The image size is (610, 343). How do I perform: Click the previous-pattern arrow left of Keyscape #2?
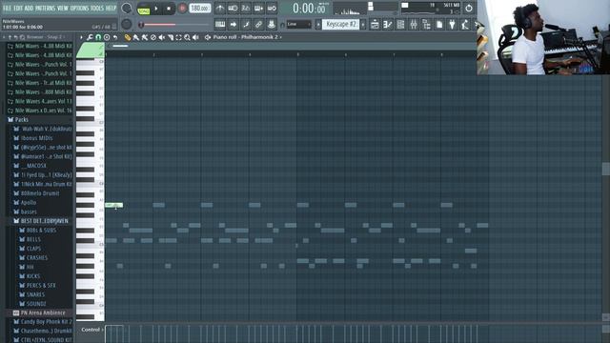point(318,24)
